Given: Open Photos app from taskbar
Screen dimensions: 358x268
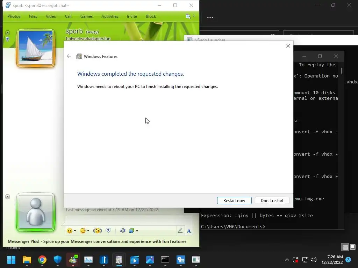Looking at the screenshot, I should (150, 260).
